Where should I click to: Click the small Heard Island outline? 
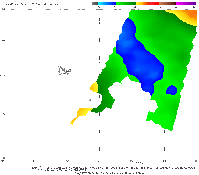pos(90,100)
